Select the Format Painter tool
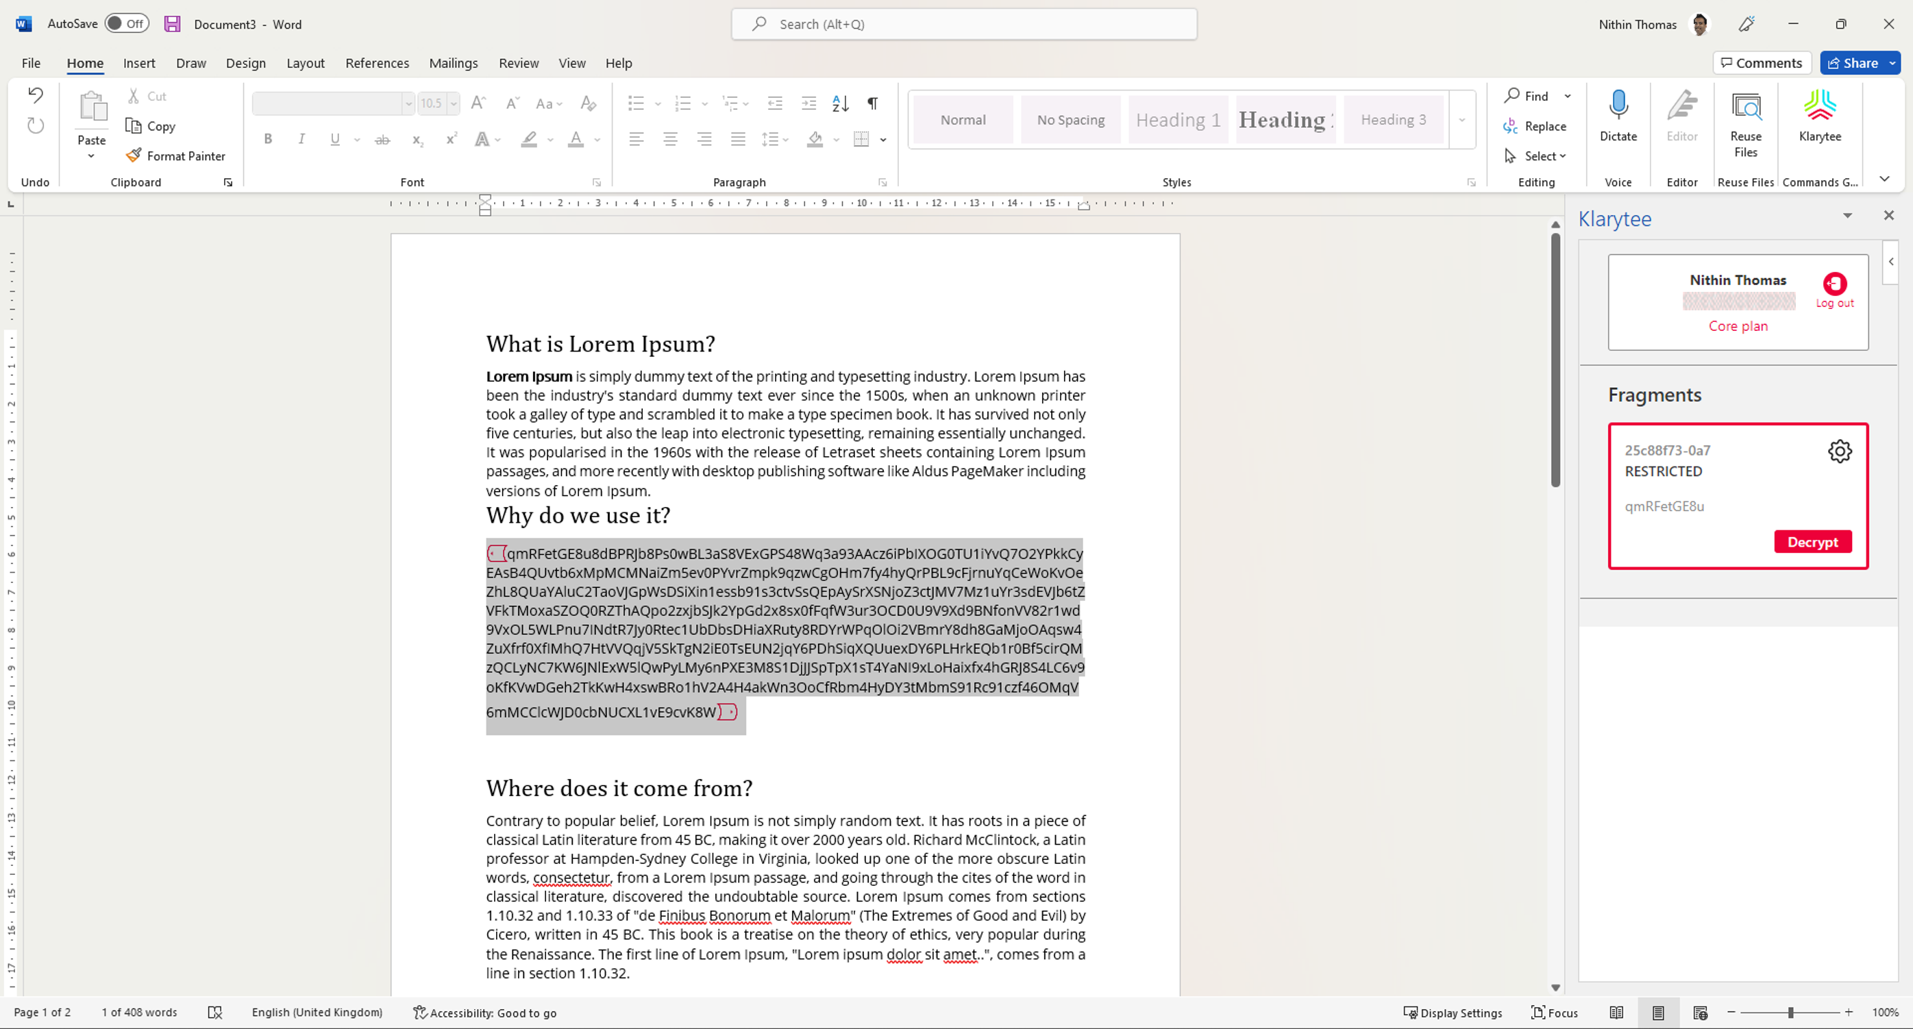Screen dimensions: 1913x1029 (176, 155)
